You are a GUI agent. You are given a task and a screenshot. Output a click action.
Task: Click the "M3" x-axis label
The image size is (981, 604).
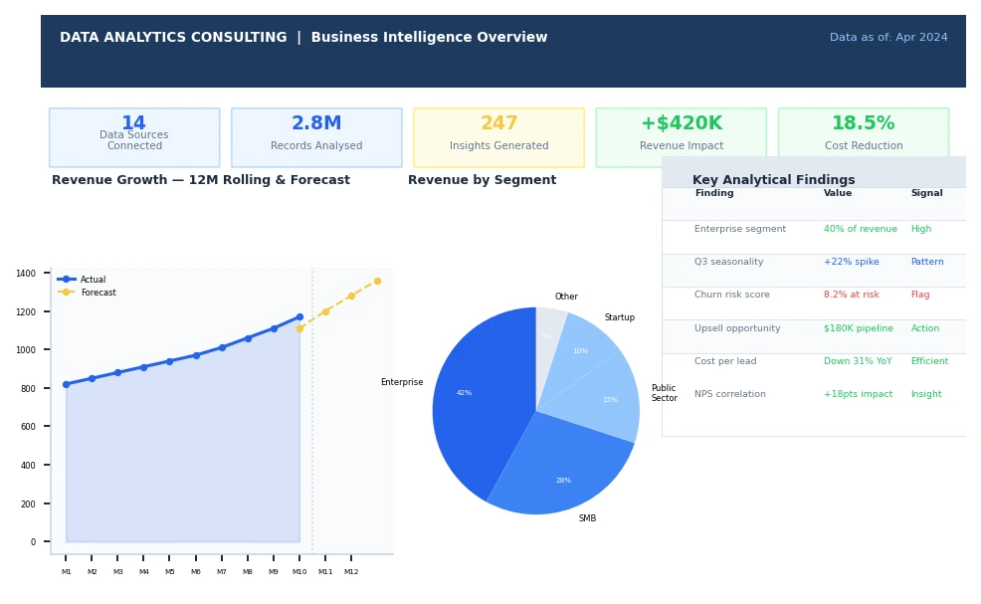pos(117,571)
